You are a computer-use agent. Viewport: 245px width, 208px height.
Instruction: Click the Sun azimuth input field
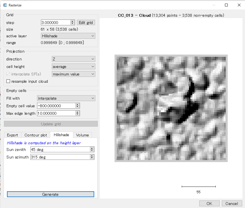(x=60, y=157)
